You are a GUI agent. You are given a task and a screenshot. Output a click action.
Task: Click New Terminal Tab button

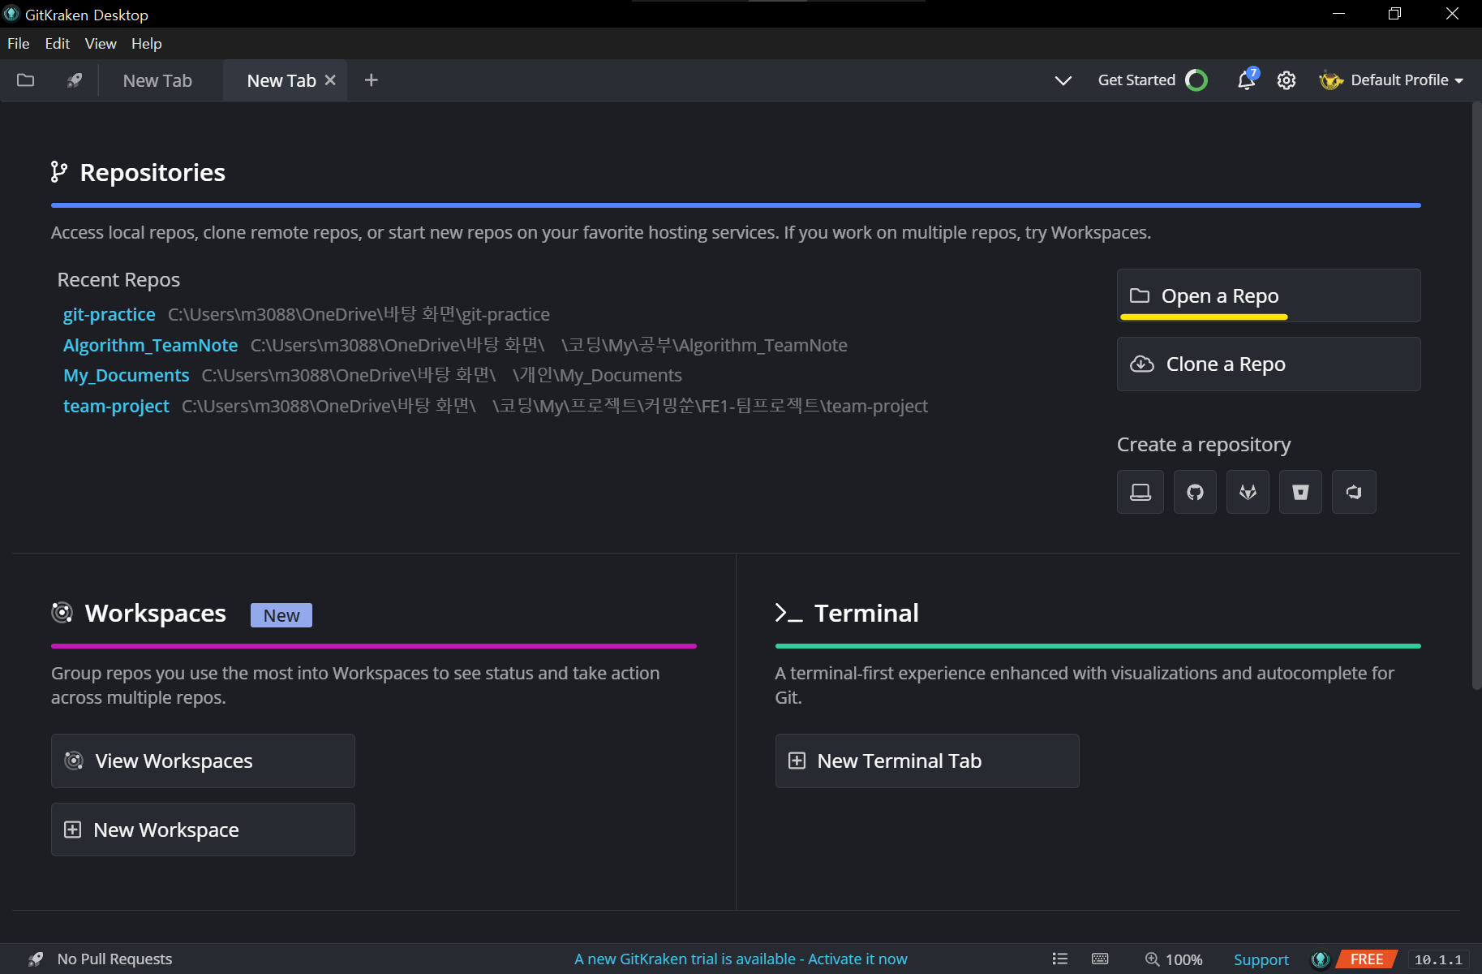[x=927, y=761]
